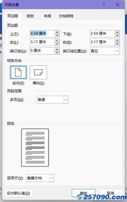Switch to the 布局 tab
The image size is (127, 202).
point(47,16)
